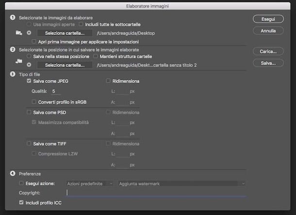Screen dimensions: 296x215
Task: Uncheck 'Salva come JPEG' checkbox
Action: point(29,81)
